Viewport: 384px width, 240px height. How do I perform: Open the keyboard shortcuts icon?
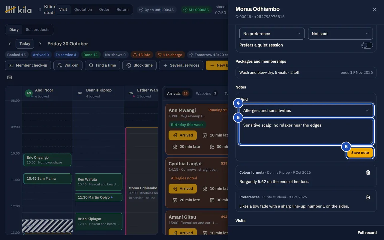(x=10, y=77)
